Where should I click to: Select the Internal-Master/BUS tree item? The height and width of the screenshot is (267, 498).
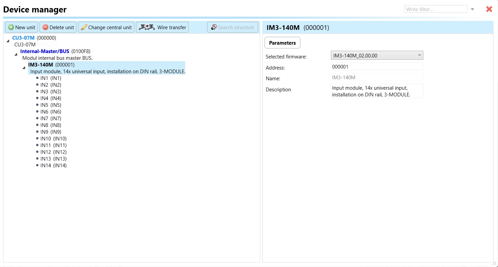45,51
